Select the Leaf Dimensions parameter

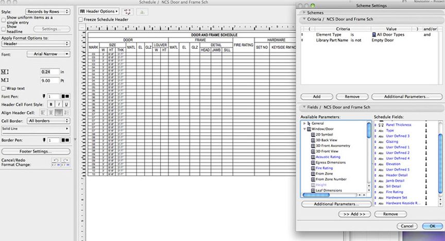tap(329, 190)
